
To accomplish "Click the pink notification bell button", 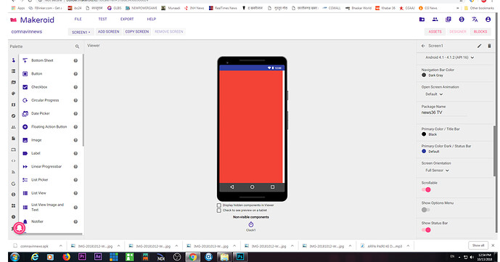I will [x=20, y=228].
